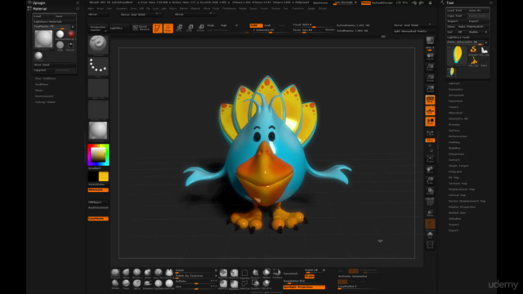Image resolution: width=523 pixels, height=294 pixels.
Task: Click the Frame icon on right shelf
Action: [430, 158]
